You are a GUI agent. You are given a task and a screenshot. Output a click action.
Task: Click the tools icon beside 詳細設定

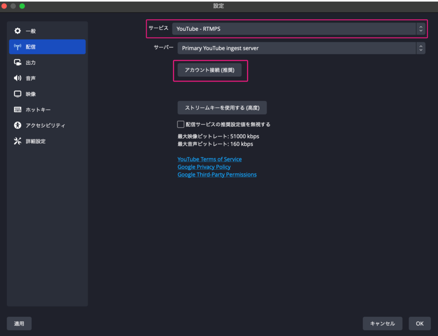click(x=17, y=141)
